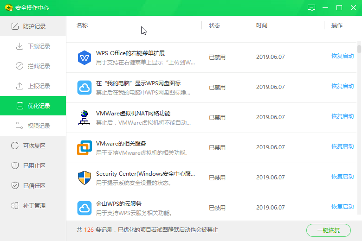
Task: Select the WPS Office的右键菜单扩展 row title
Action: point(130,53)
